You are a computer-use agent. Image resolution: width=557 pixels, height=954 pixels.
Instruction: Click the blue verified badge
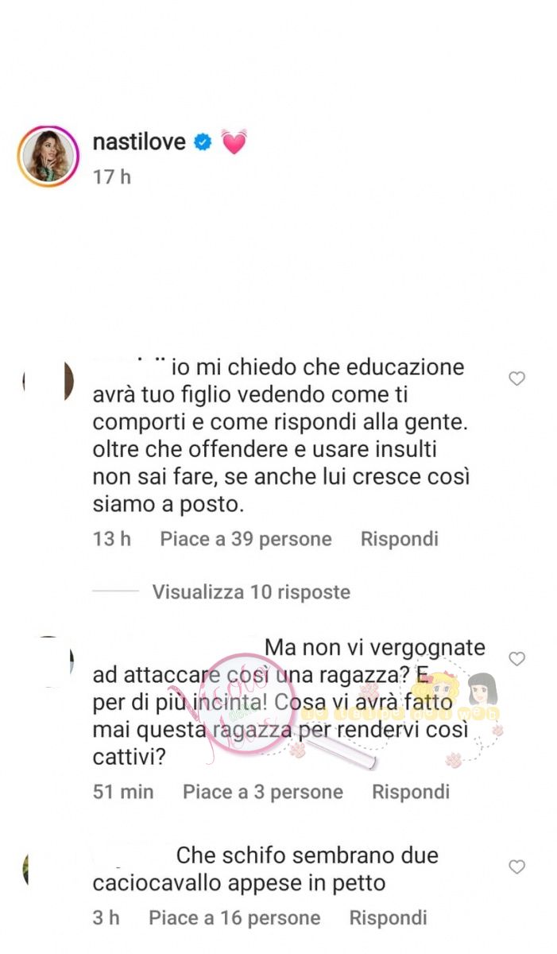coord(203,142)
